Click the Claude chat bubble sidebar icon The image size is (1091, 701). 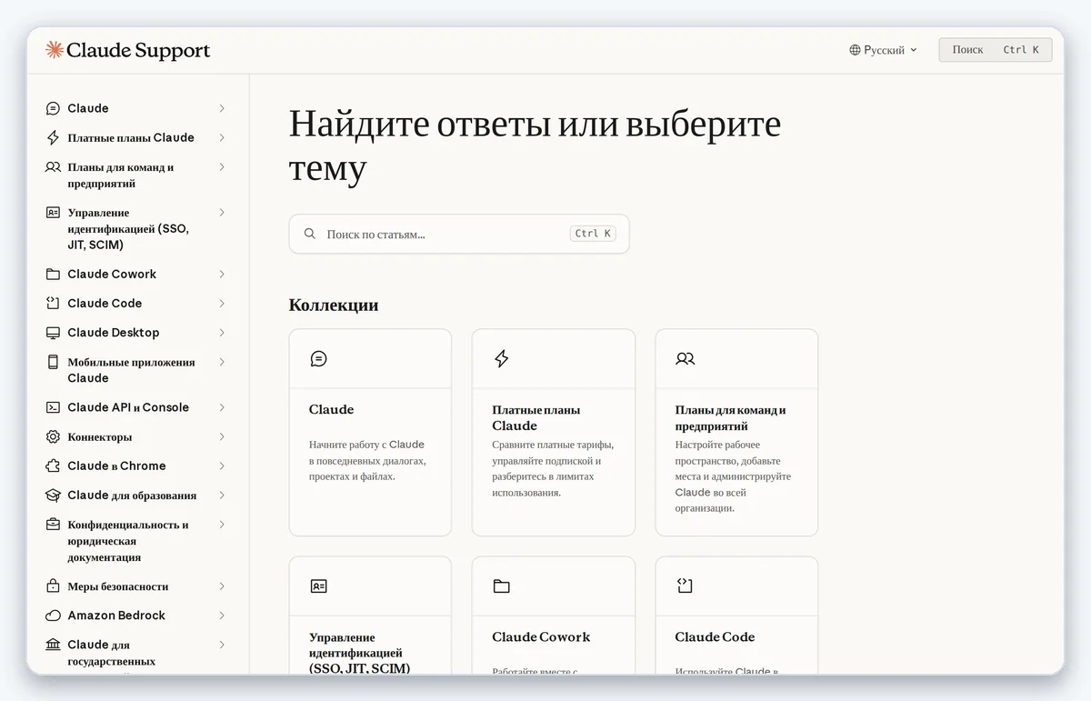(53, 108)
